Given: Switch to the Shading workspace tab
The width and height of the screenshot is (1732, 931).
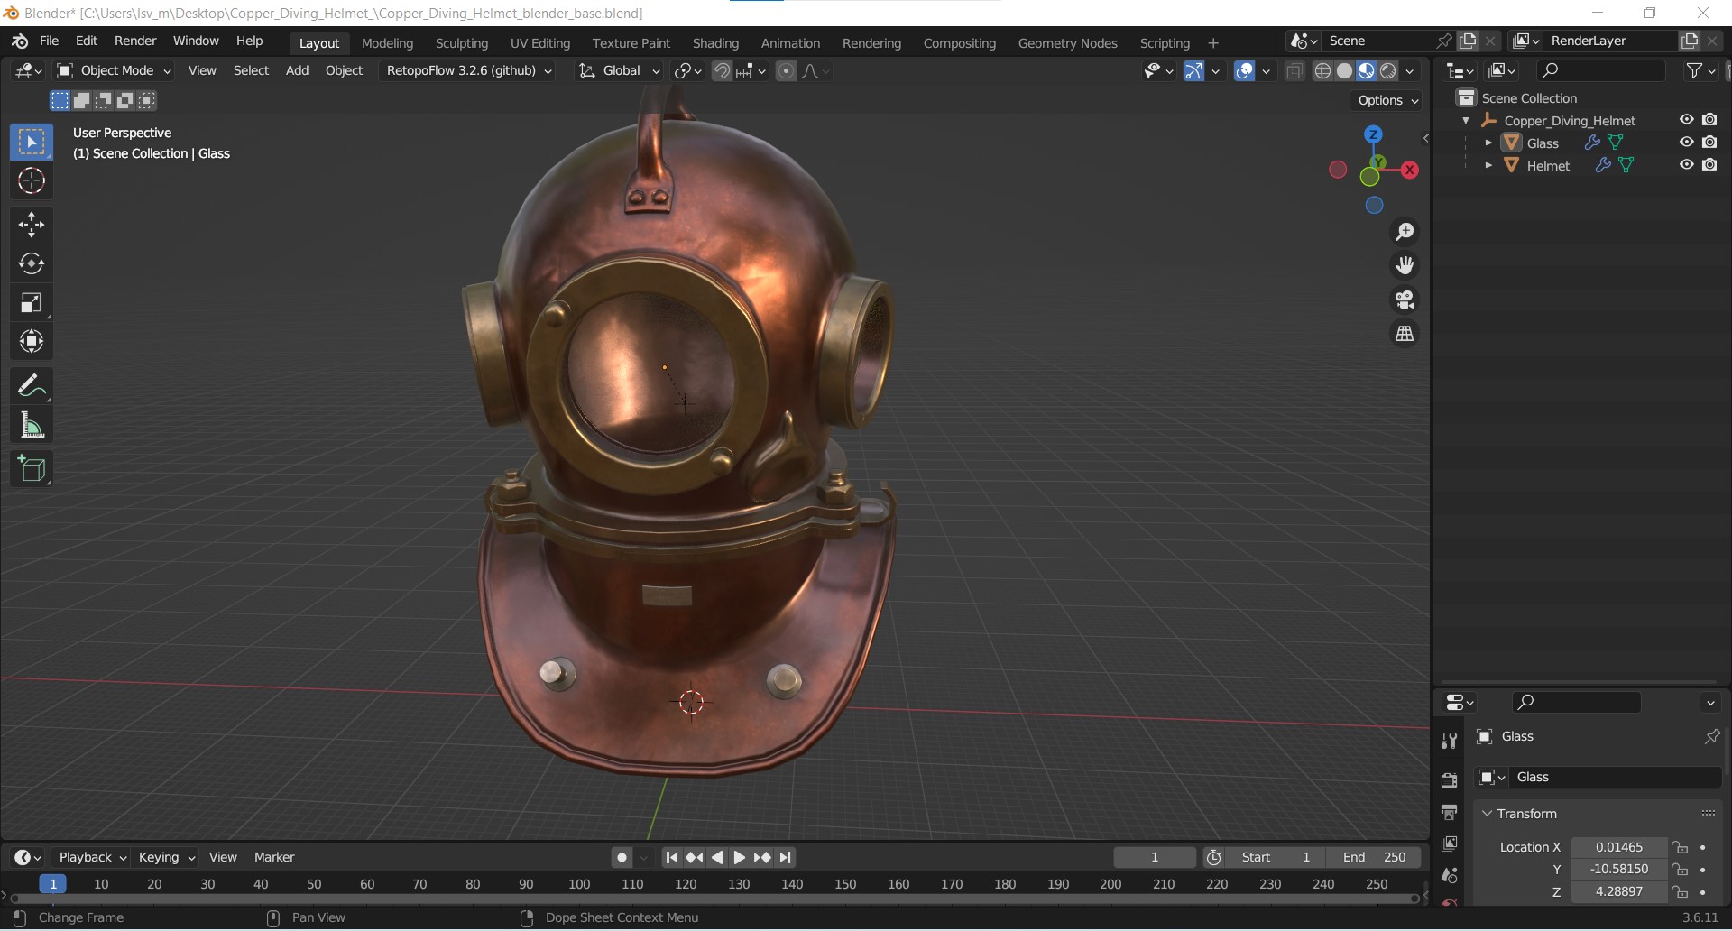Looking at the screenshot, I should pyautogui.click(x=715, y=43).
